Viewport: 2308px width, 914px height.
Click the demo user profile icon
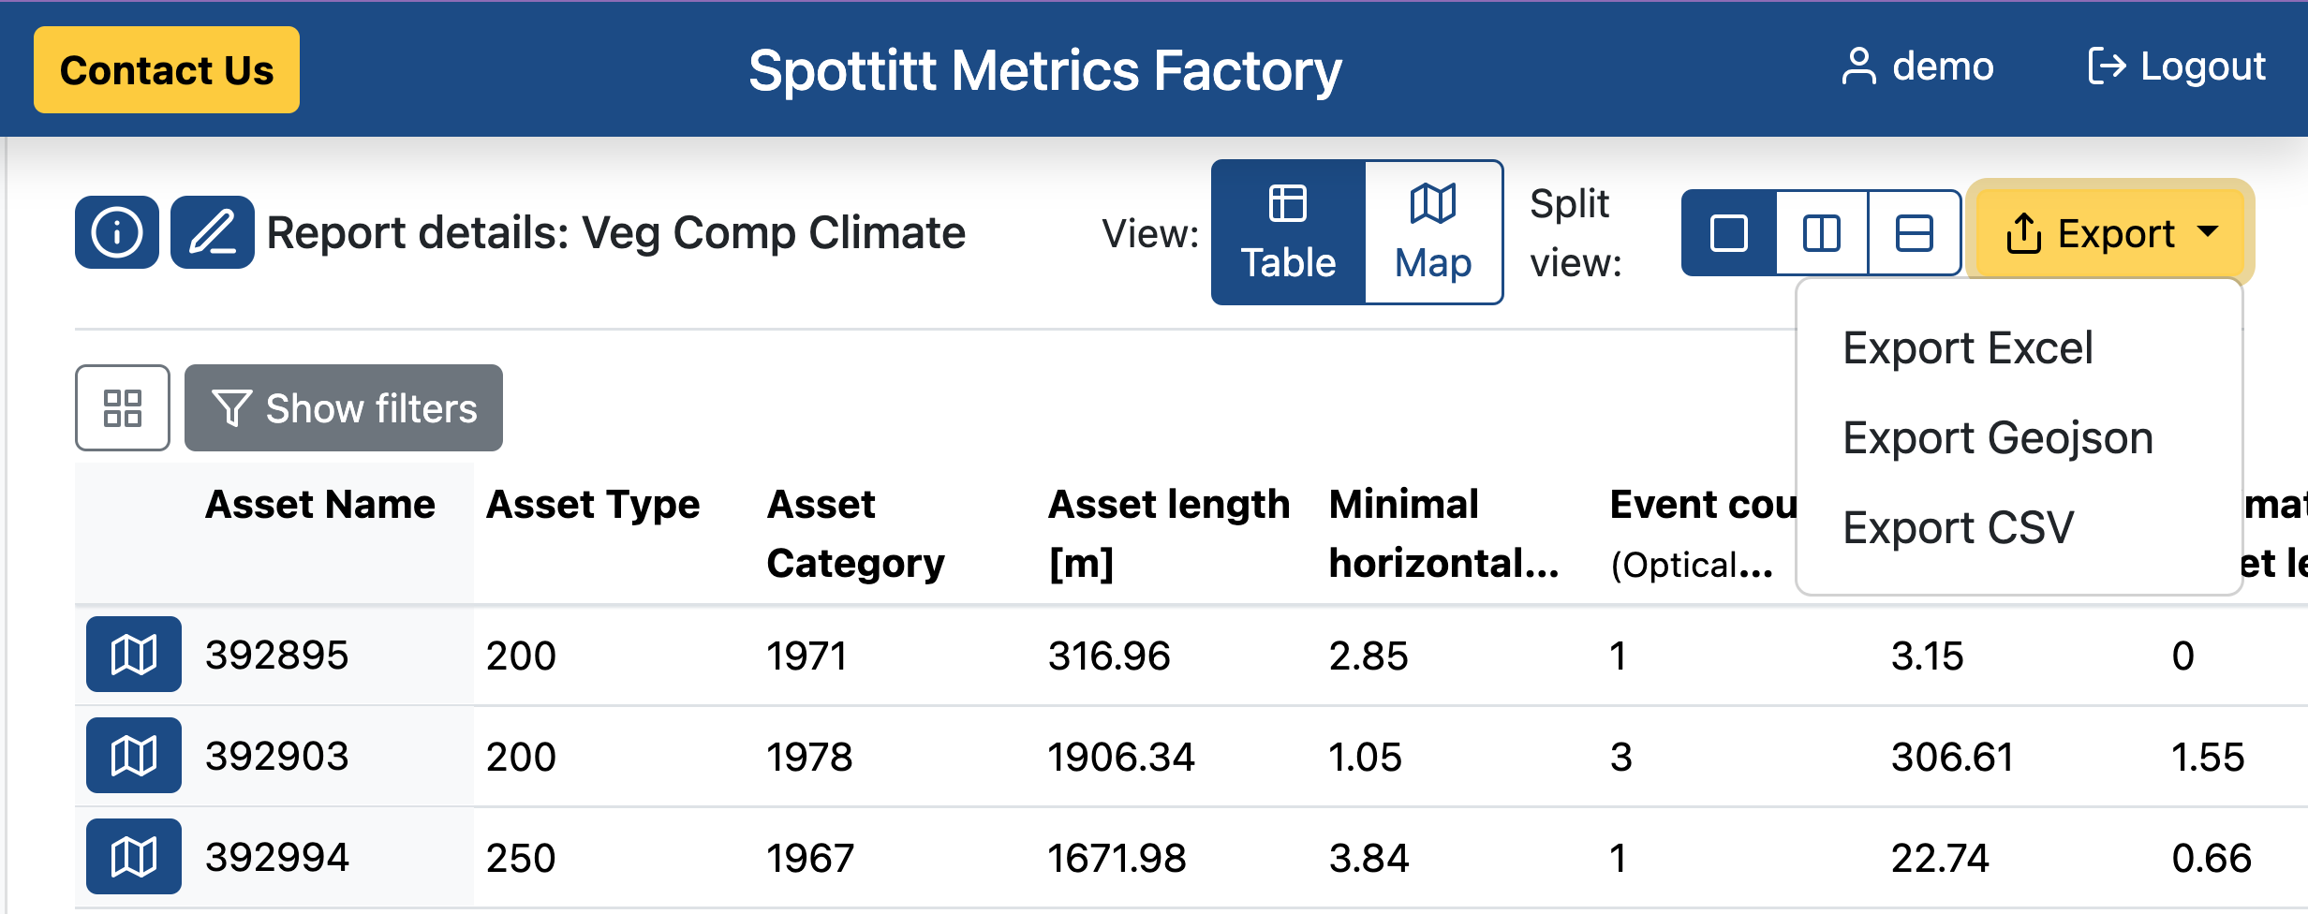coord(1858,67)
